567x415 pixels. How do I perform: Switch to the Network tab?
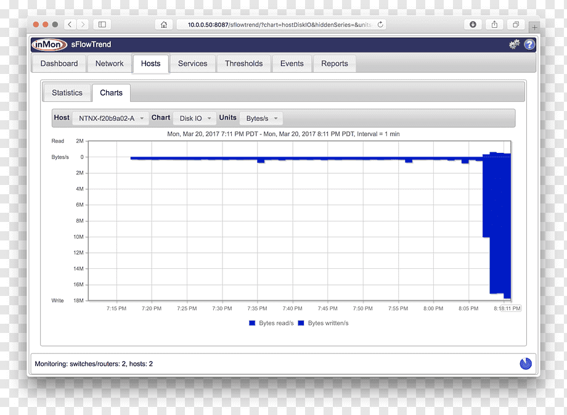coord(109,64)
